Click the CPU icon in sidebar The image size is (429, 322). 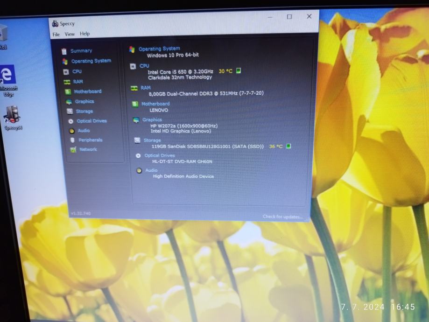pyautogui.click(x=66, y=72)
